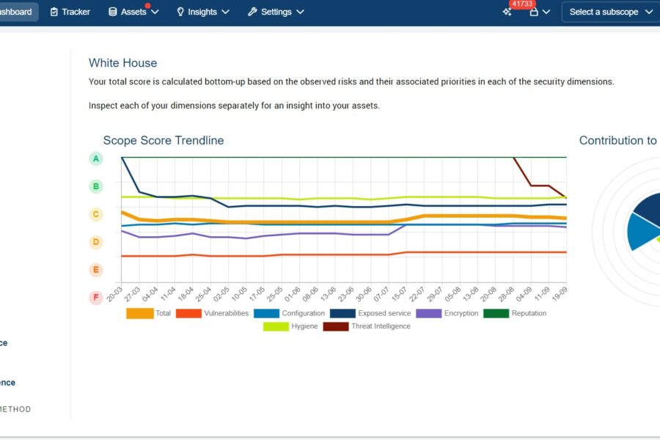Click the 02-05 date label on axis
660x440 pixels.
coord(221,294)
